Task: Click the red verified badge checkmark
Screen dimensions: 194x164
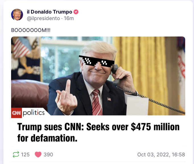Action: click(76, 12)
